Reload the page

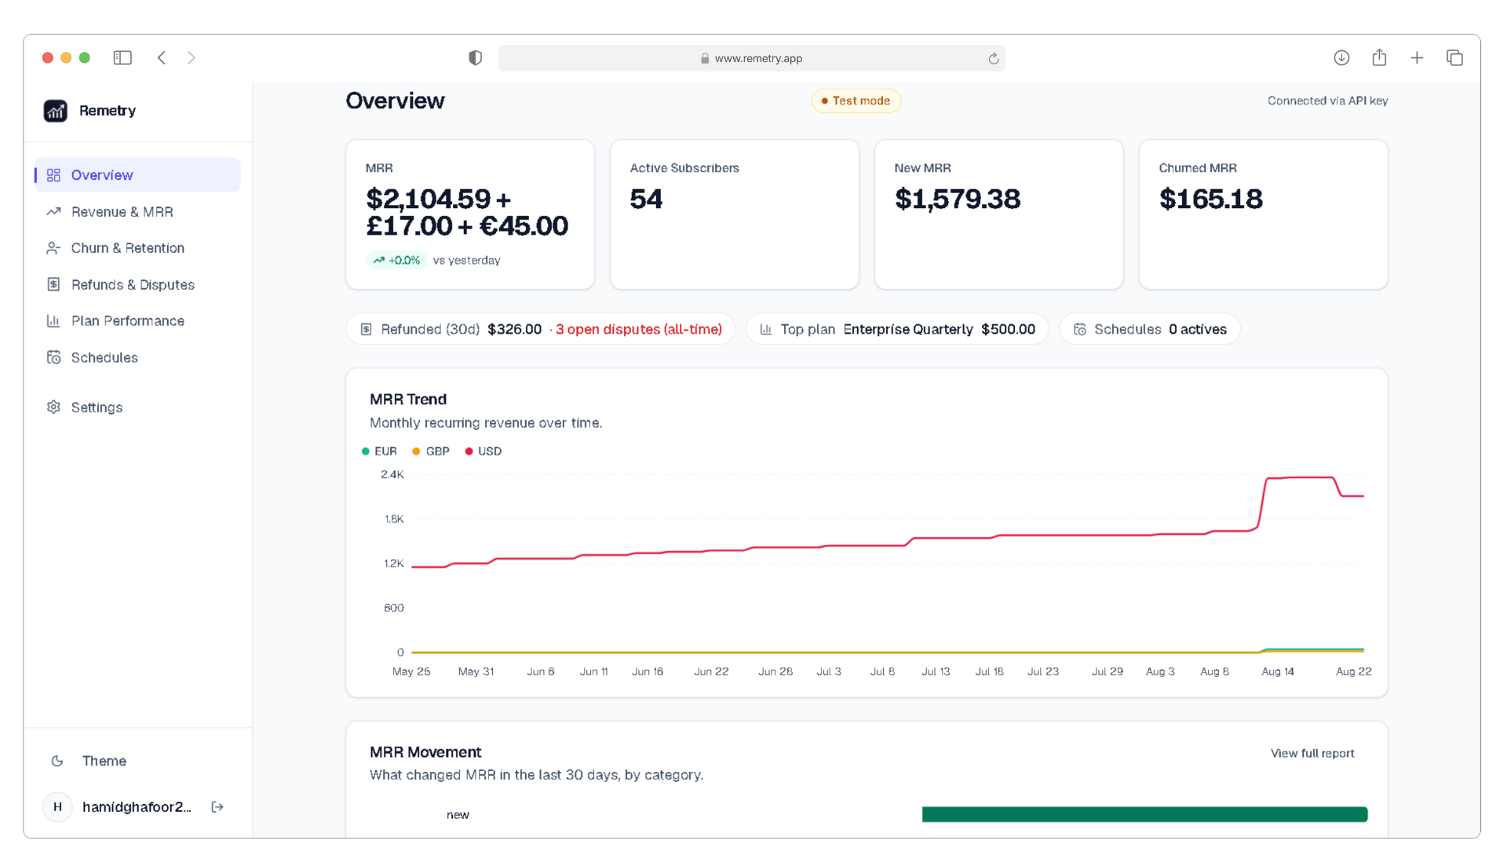tap(993, 59)
